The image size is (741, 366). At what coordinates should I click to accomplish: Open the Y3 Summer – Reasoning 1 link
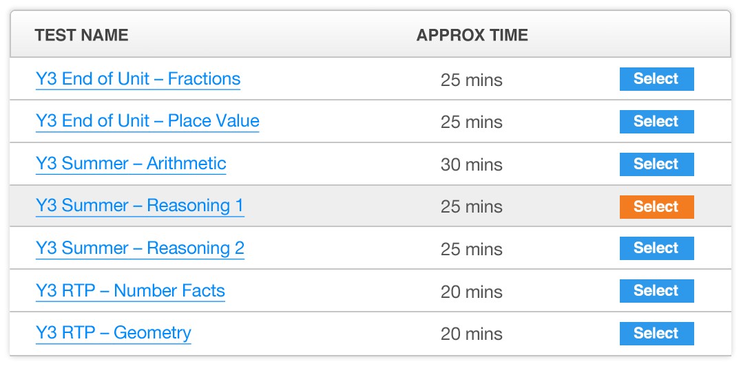[x=140, y=206]
